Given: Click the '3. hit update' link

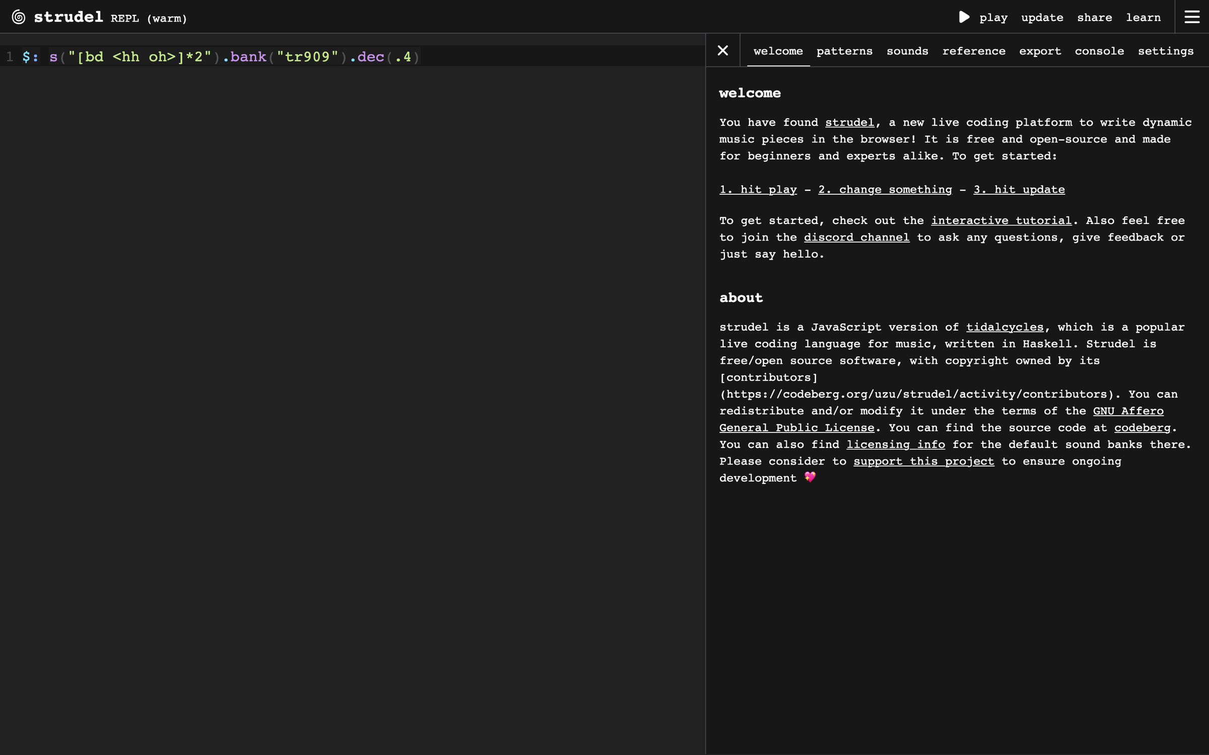Looking at the screenshot, I should [1019, 189].
